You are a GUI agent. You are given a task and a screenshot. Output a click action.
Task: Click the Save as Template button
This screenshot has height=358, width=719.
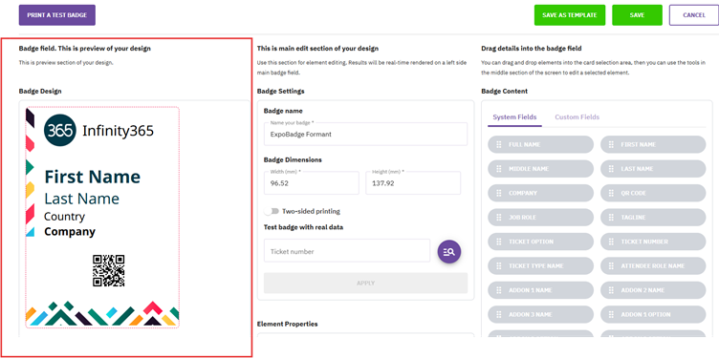[570, 15]
